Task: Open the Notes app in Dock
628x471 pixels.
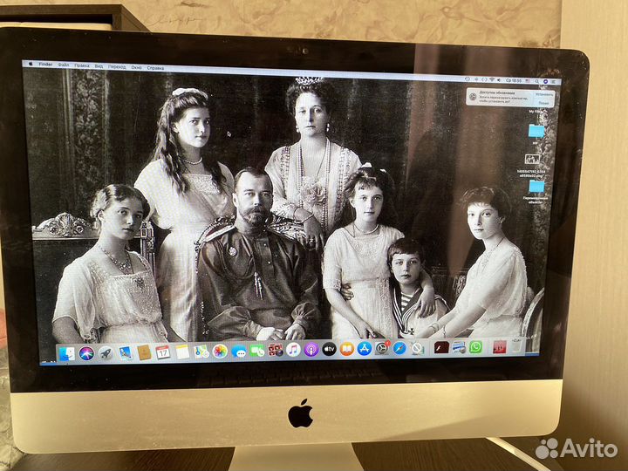Action: (181, 352)
